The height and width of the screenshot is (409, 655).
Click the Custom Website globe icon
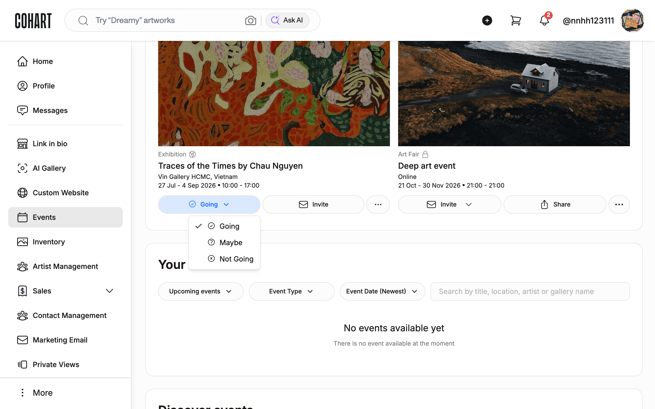tap(23, 193)
